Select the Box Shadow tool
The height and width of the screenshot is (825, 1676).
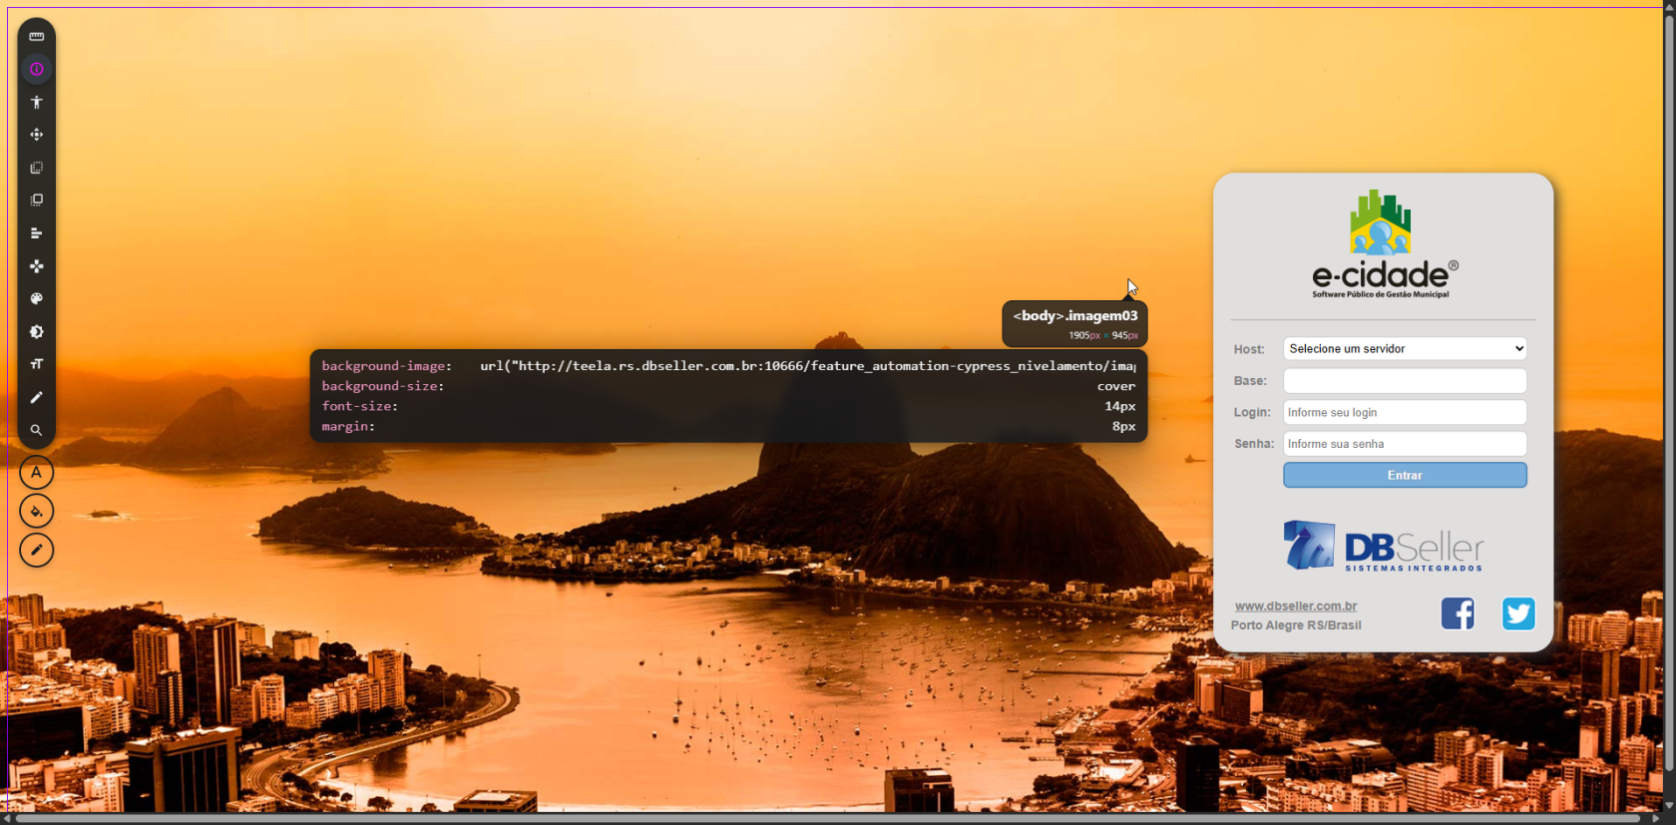point(37,332)
